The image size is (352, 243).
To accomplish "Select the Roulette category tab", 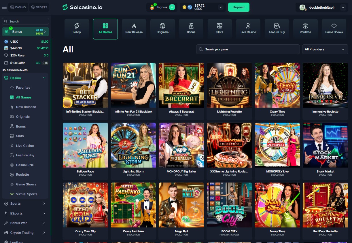I will click(x=305, y=29).
